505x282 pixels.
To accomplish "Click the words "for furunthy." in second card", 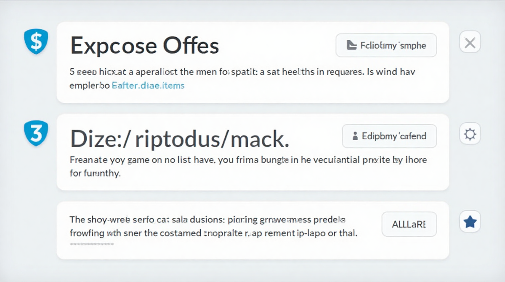I will pyautogui.click(x=95, y=173).
